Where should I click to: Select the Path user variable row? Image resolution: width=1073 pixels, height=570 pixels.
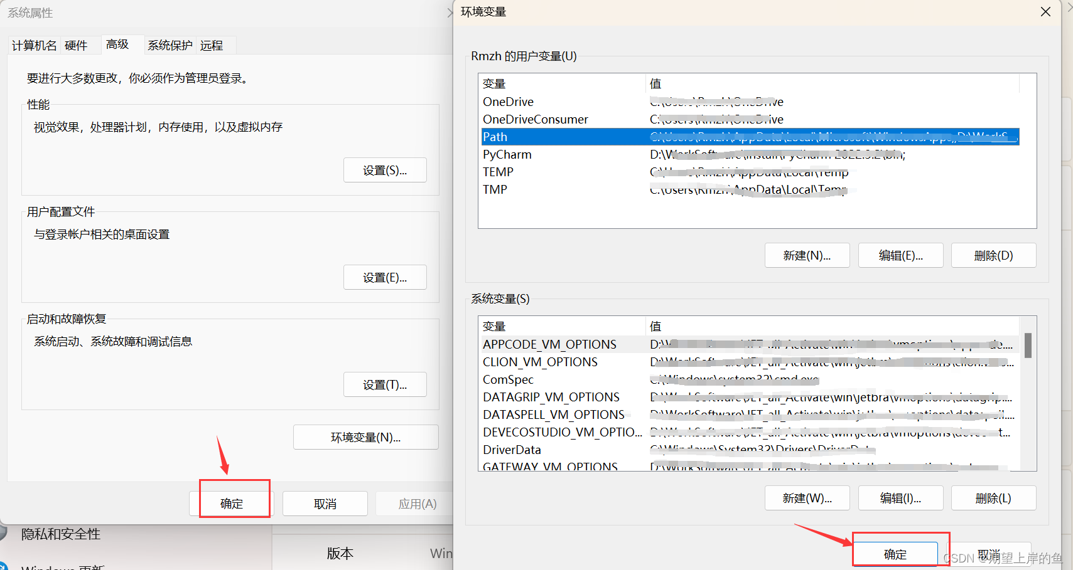pos(750,137)
